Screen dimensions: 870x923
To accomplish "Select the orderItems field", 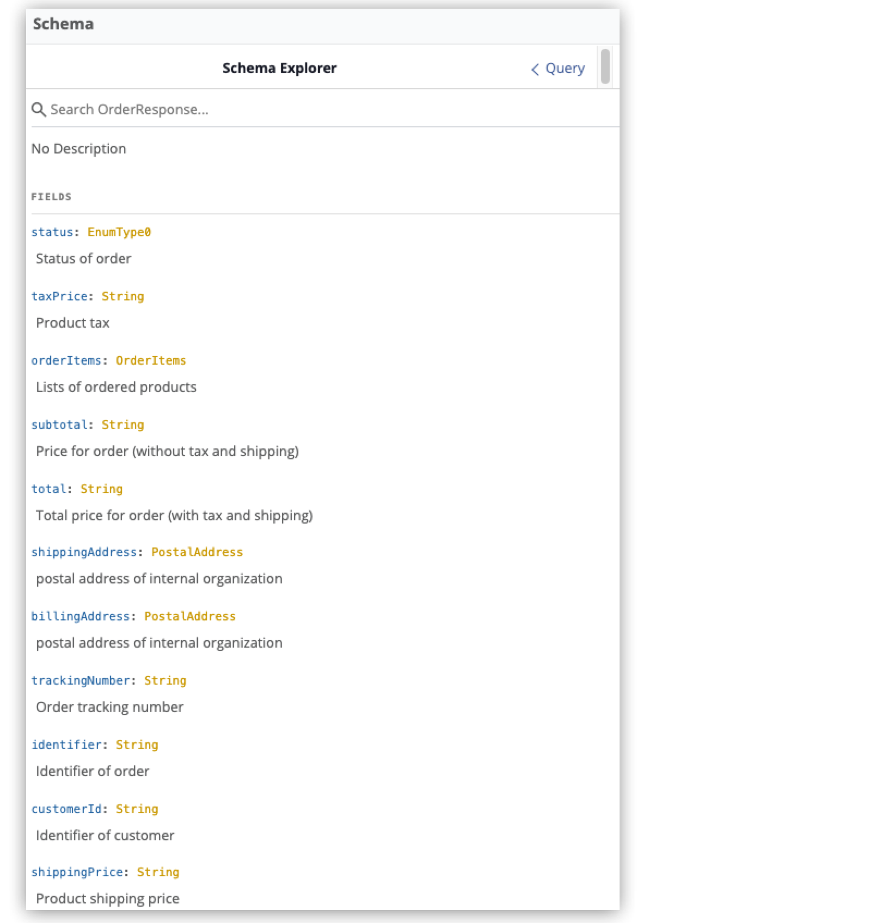I will click(x=66, y=361).
